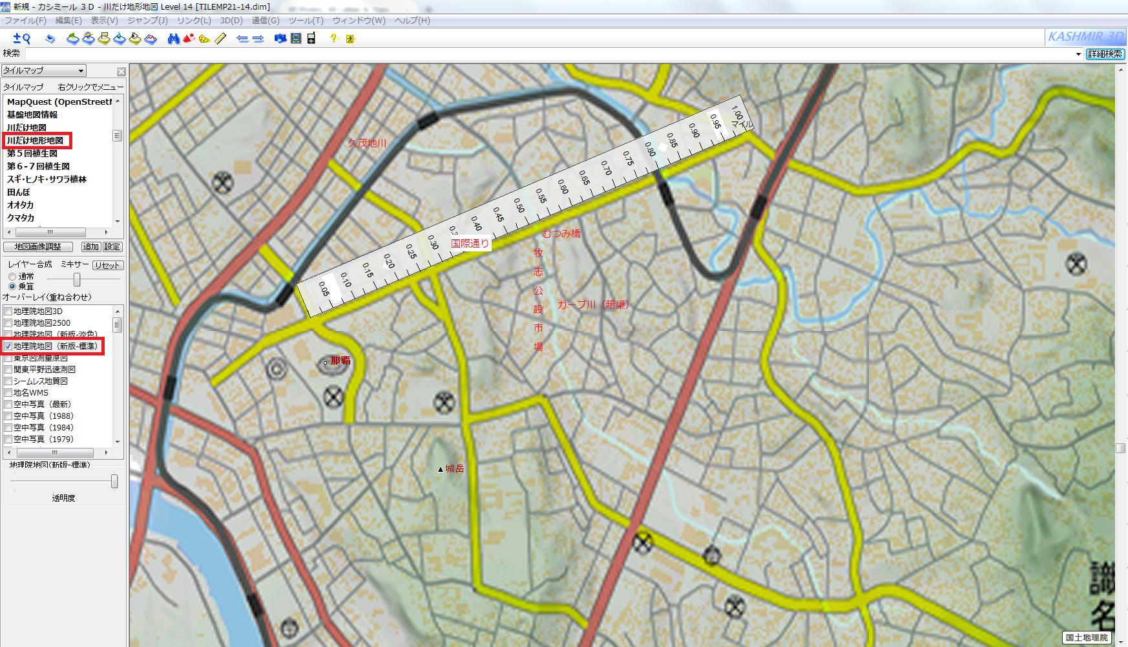Click the arrow-cursor-on-map toolbar icon
This screenshot has width=1128, height=647.
[135, 39]
